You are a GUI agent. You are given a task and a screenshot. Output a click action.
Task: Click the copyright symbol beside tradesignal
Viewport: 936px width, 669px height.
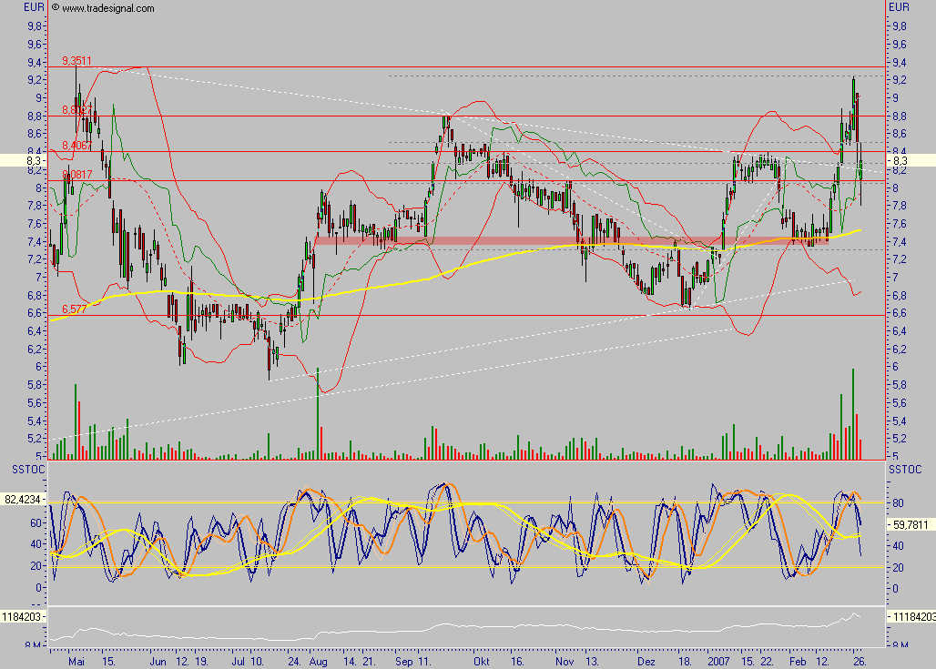(56, 7)
